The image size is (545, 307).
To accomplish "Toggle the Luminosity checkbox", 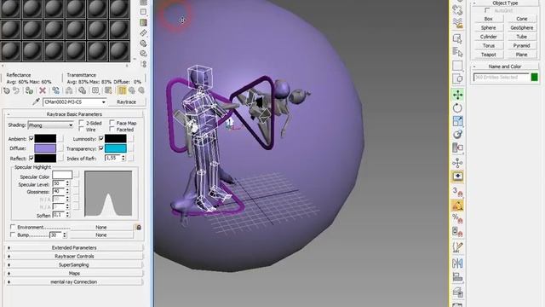I will pyautogui.click(x=101, y=138).
